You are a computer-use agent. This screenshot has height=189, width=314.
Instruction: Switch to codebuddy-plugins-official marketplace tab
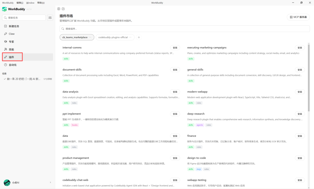(113, 37)
